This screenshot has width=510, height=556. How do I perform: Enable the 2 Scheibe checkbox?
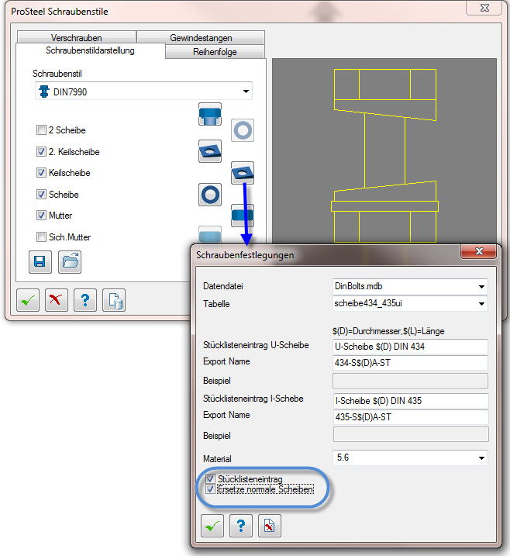41,130
